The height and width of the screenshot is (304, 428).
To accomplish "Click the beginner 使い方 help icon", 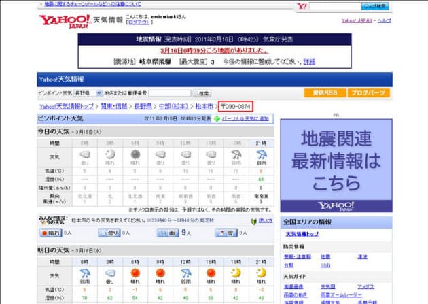I will 253,221.
